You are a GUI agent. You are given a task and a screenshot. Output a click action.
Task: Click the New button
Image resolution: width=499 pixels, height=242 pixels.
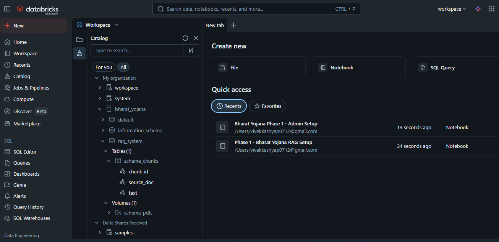[x=34, y=26]
